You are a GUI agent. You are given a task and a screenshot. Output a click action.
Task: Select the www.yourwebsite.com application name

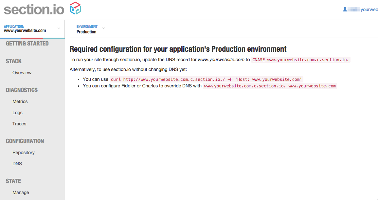(25, 31)
